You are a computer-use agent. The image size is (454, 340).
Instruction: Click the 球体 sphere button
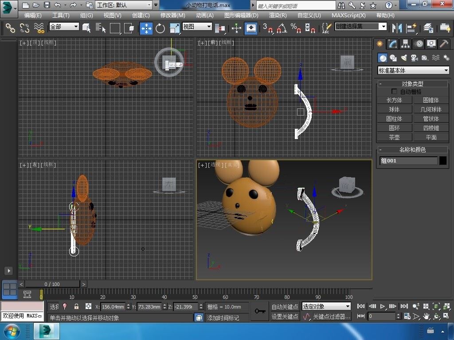click(394, 109)
